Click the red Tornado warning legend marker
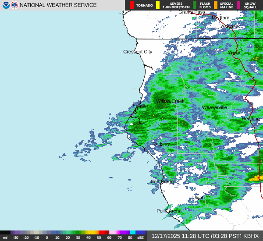This screenshot has width=263, height=241. 132,5
